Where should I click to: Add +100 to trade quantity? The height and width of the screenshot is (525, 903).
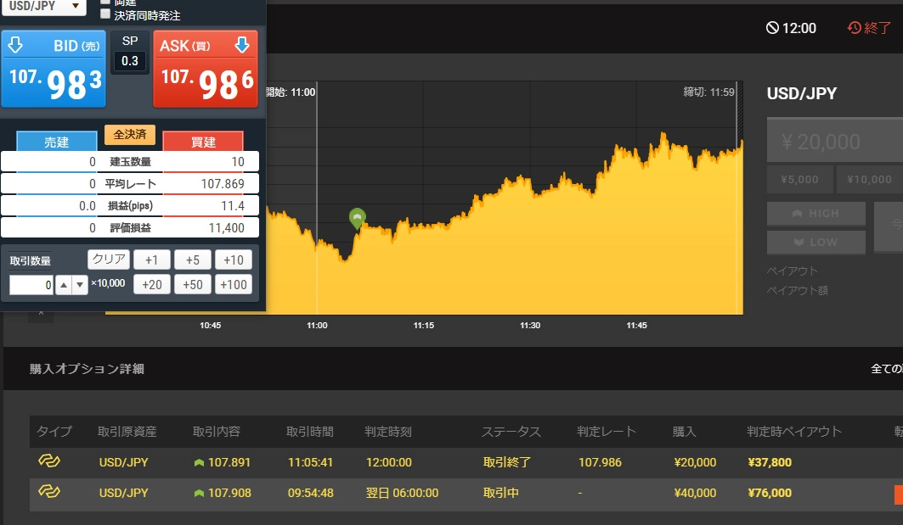234,285
